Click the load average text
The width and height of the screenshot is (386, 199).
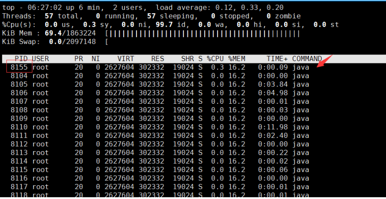pos(219,8)
